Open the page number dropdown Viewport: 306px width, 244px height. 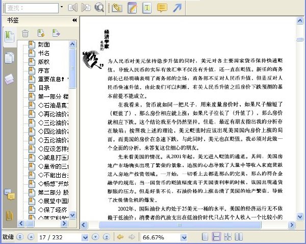pyautogui.click(x=85, y=237)
